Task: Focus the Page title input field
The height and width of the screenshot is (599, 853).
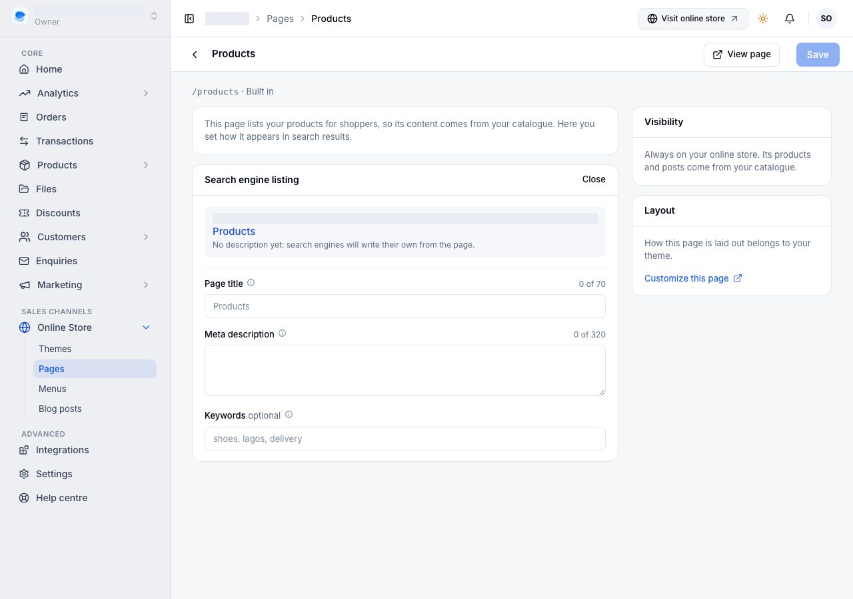Action: click(x=405, y=306)
